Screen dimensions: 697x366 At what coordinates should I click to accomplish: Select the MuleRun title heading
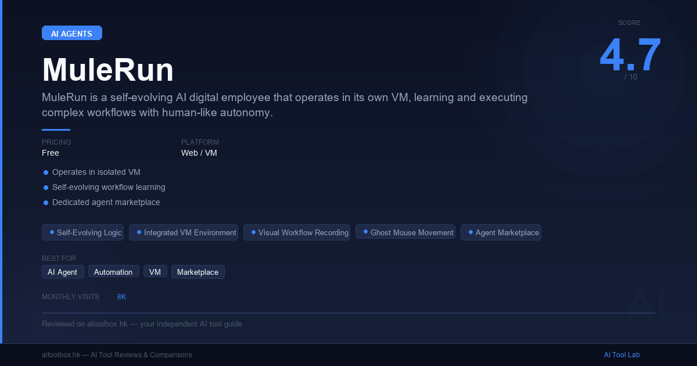(x=108, y=70)
